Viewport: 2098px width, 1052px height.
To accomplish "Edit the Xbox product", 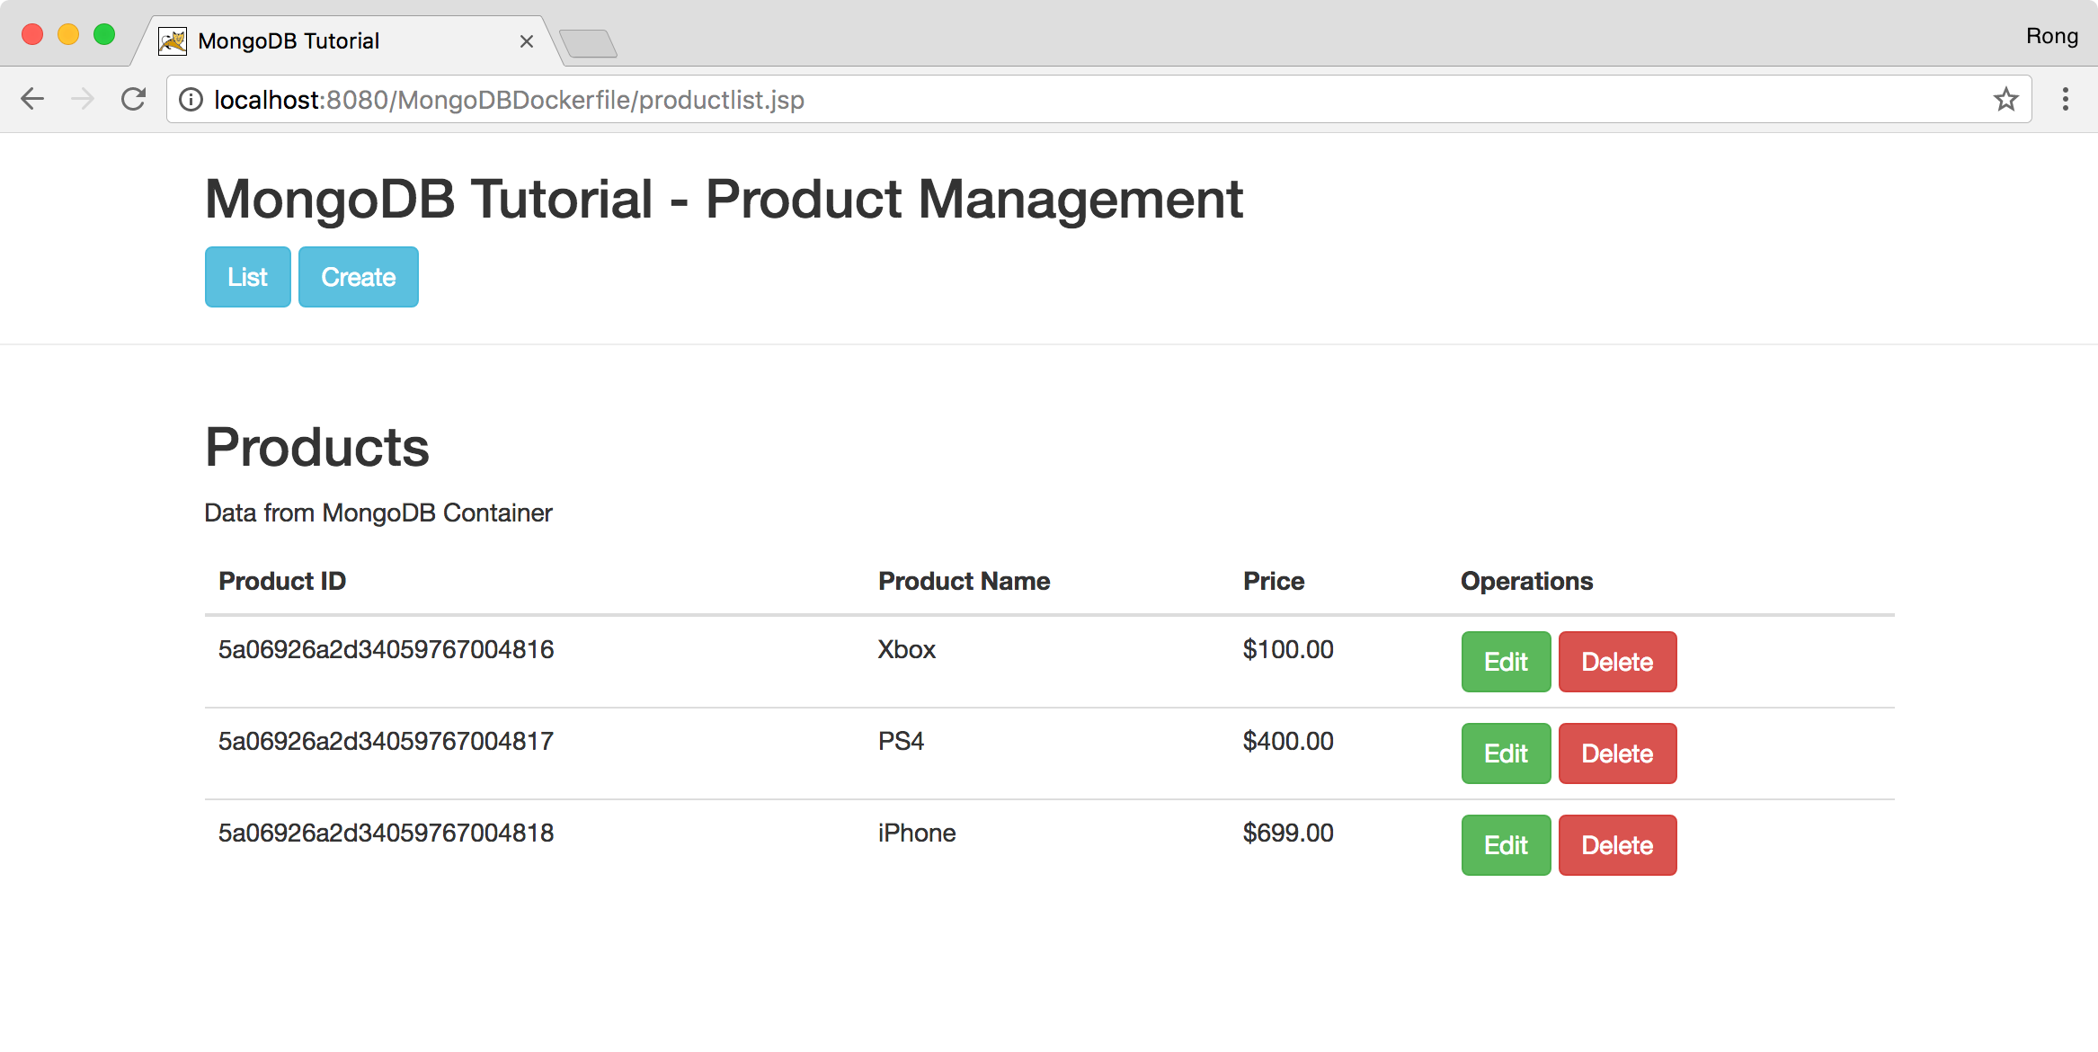I will click(x=1505, y=662).
